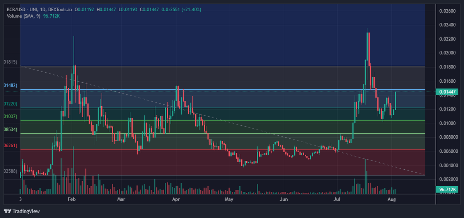Click the 3 date label on time axis
This screenshot has height=218, width=464.
20,199
